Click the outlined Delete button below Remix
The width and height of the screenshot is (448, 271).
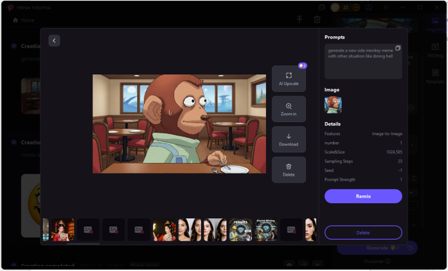363,233
